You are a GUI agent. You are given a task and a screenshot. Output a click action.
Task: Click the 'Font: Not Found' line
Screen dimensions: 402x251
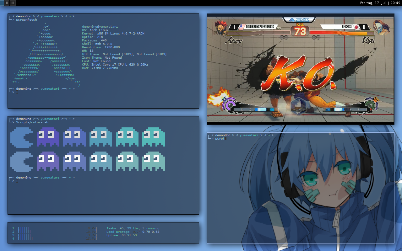pos(96,61)
